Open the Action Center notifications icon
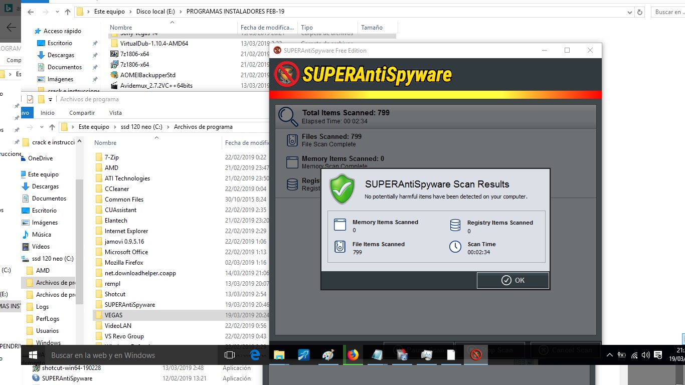Viewport: 685px width, 385px height. [x=657, y=355]
